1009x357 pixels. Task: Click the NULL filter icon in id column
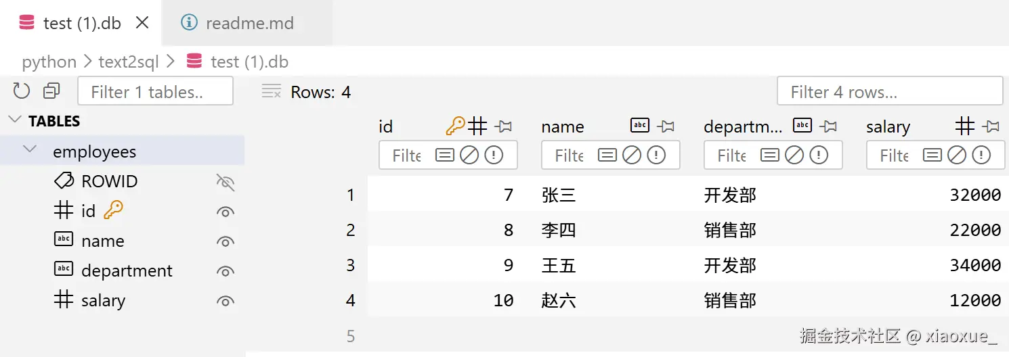click(x=469, y=156)
